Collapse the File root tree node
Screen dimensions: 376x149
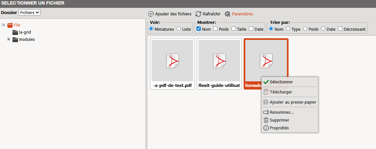tap(3, 25)
